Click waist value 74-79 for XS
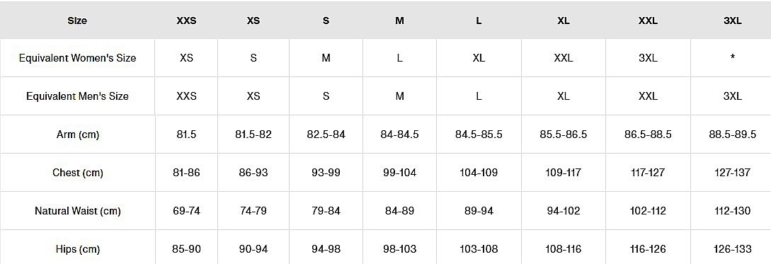The width and height of the screenshot is (771, 264). point(253,212)
